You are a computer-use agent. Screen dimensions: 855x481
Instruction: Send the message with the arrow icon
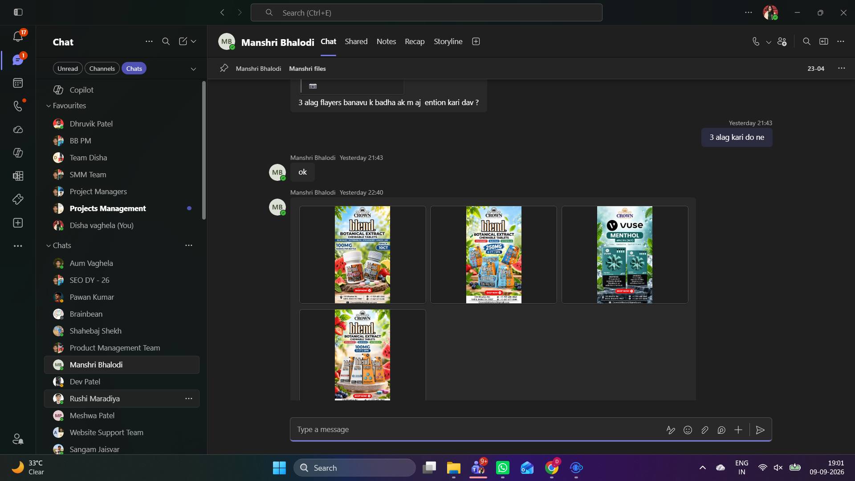(760, 430)
